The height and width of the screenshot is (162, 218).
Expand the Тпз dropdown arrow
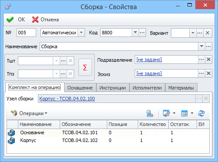(56, 74)
